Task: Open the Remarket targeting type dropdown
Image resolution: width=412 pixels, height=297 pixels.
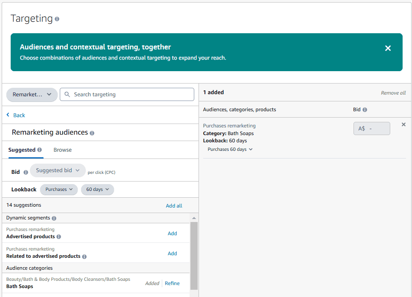Action: point(32,94)
